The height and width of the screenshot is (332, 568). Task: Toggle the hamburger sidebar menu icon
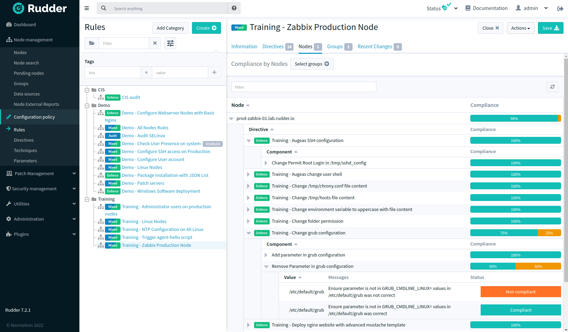[x=87, y=8]
